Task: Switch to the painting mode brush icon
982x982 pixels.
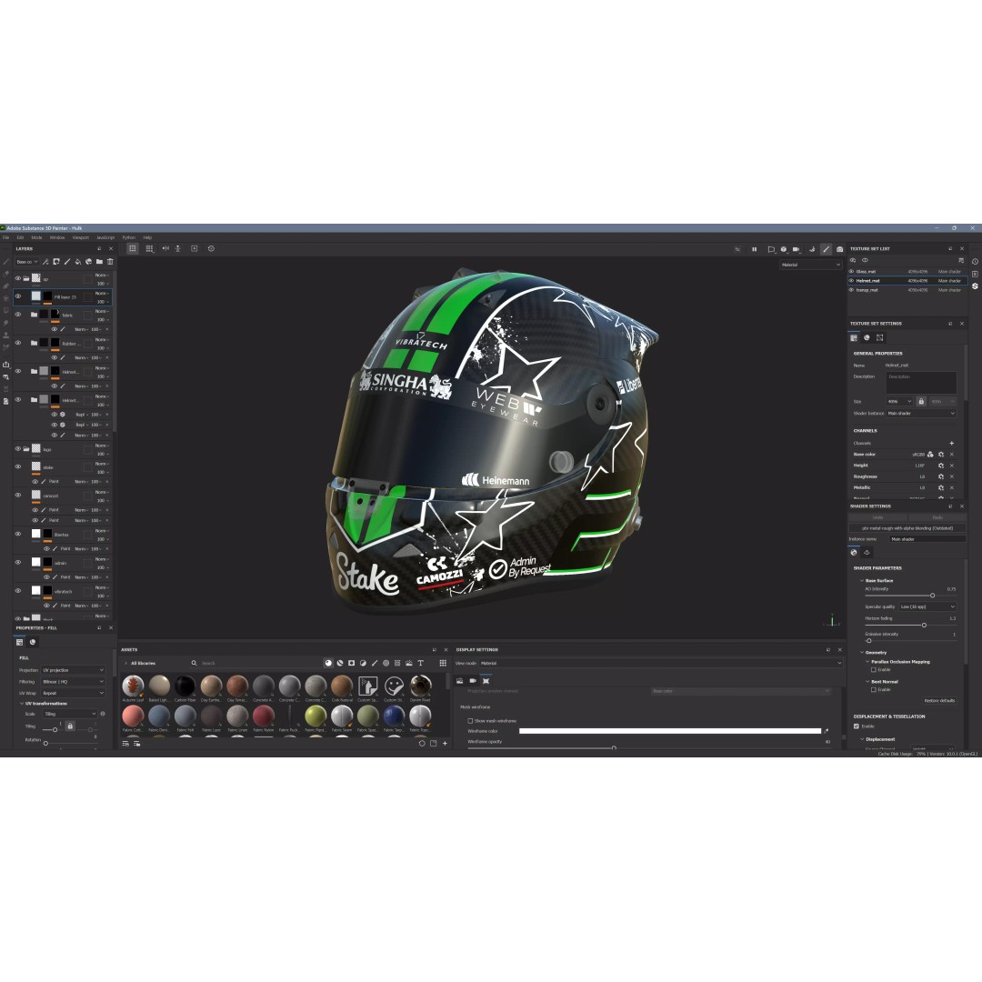Action: pyautogui.click(x=826, y=249)
